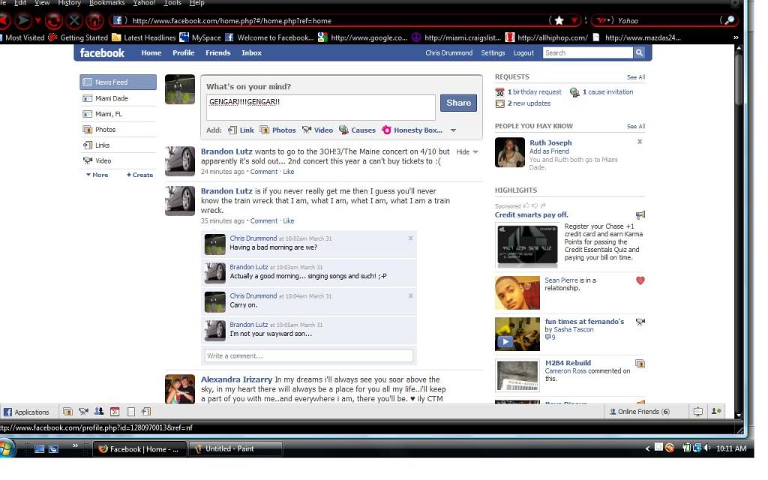Open the Events calendar icon in bottom bar
Screen dimensions: 768x480
tap(113, 411)
